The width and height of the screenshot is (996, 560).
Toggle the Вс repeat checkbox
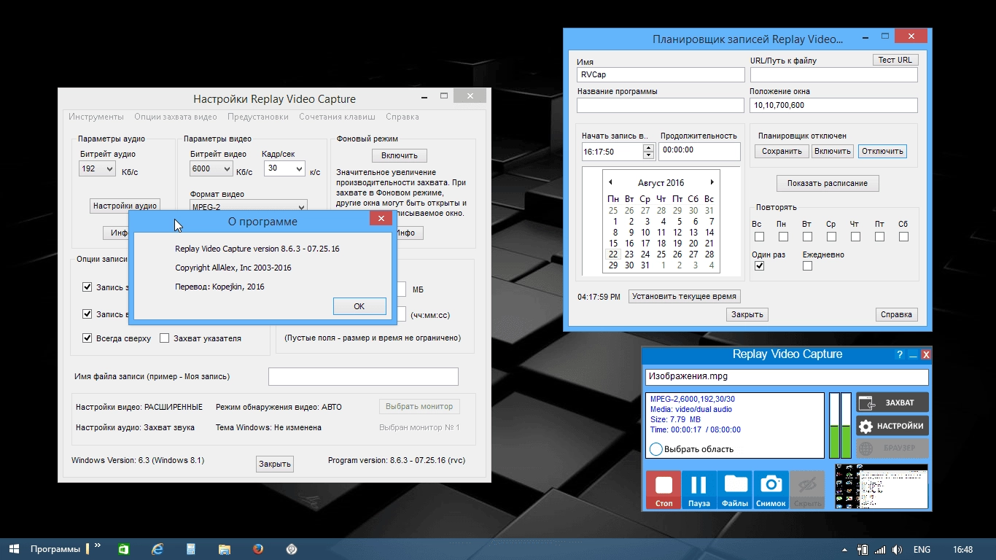coord(759,237)
